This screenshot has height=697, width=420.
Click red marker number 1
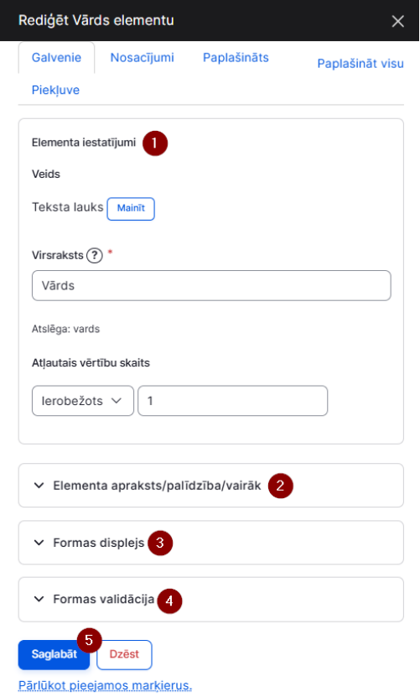[154, 143]
